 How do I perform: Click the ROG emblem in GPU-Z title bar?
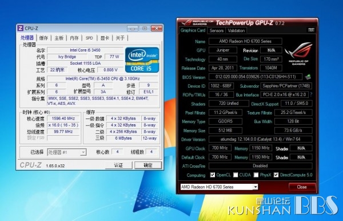tap(186, 22)
